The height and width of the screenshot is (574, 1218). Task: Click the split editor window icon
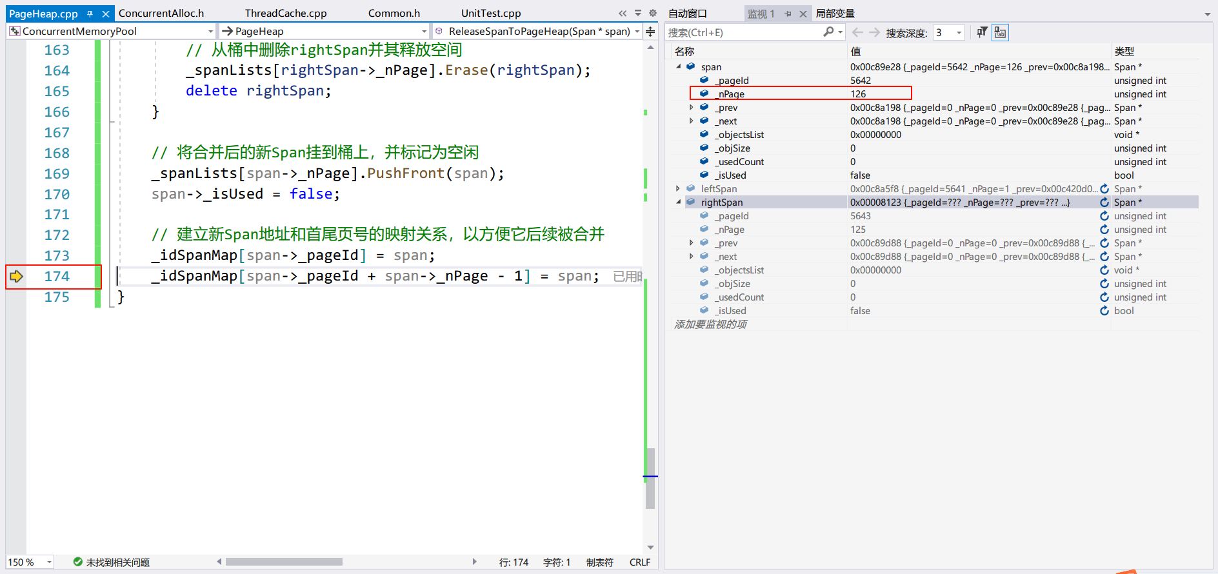pos(650,32)
